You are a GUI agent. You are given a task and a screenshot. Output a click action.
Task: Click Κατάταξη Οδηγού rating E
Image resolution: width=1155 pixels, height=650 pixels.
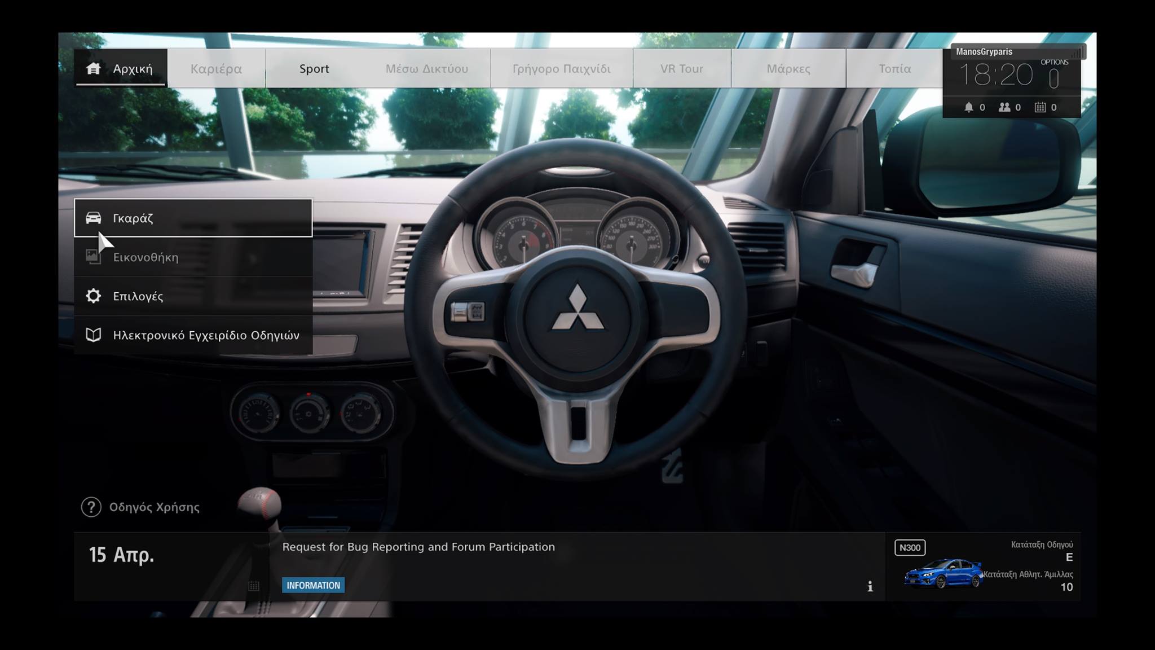[x=1042, y=551]
